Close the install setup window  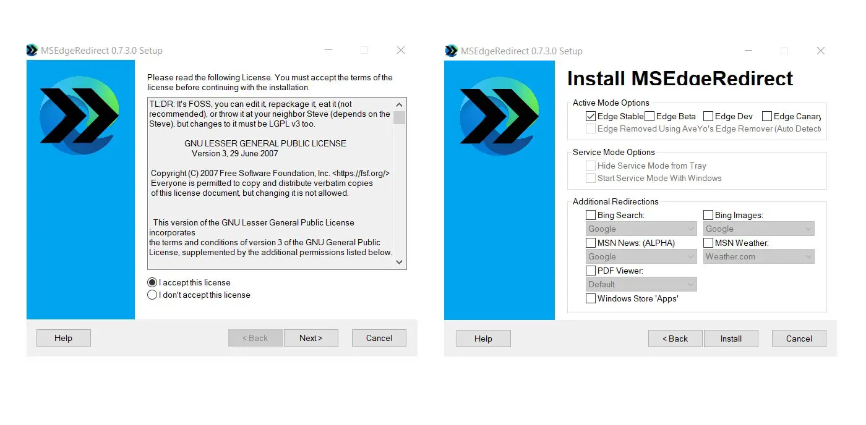(821, 51)
